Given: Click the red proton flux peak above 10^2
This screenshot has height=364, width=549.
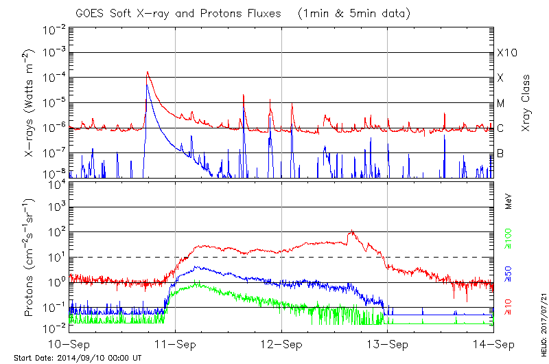Looking at the screenshot, I should [x=352, y=231].
